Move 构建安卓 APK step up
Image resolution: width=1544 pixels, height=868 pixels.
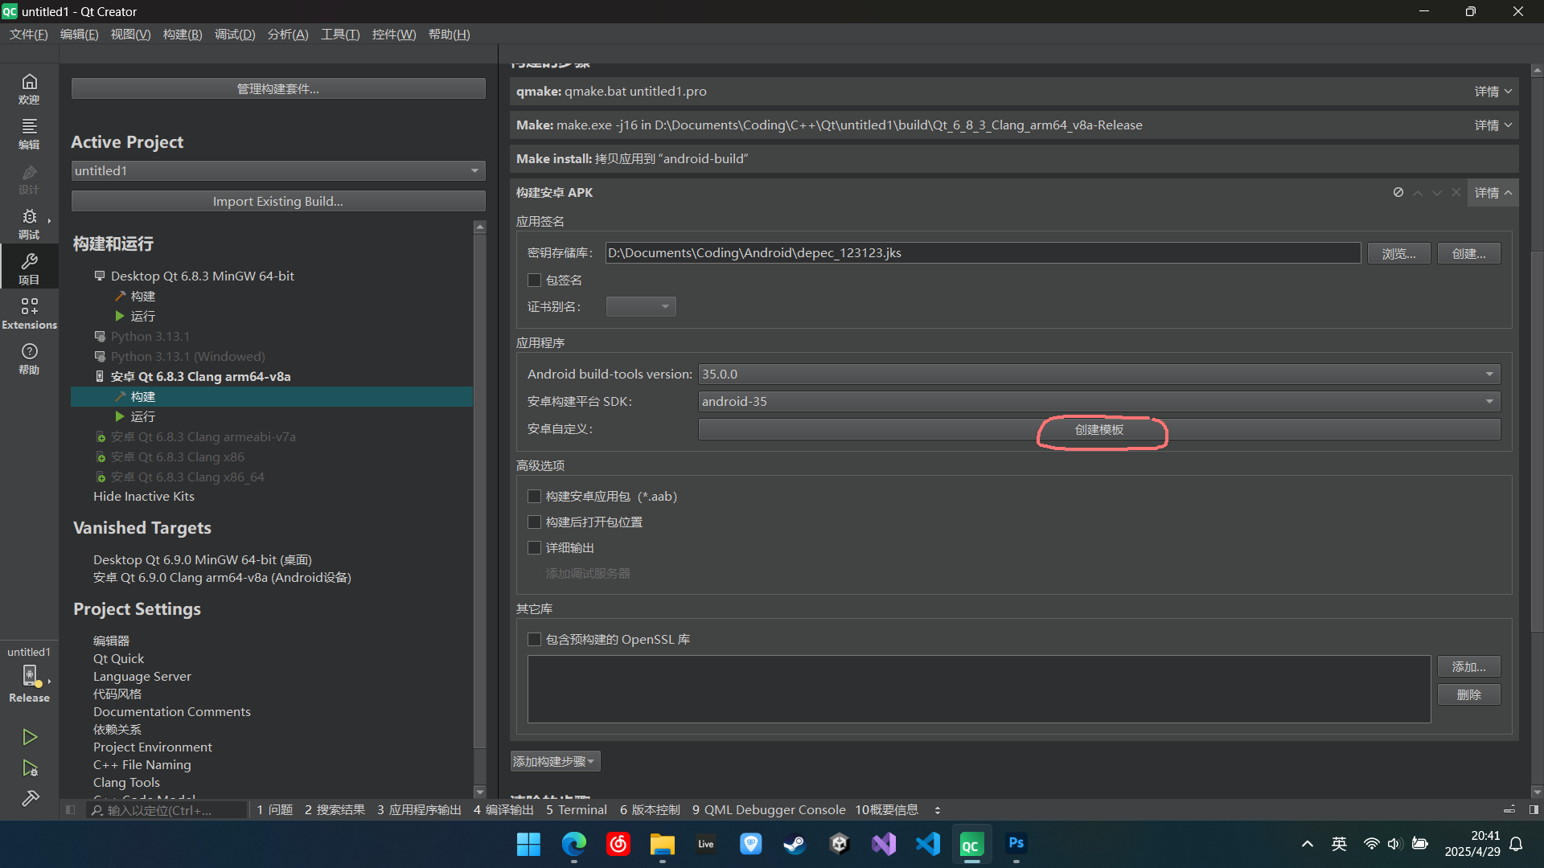point(1418,193)
